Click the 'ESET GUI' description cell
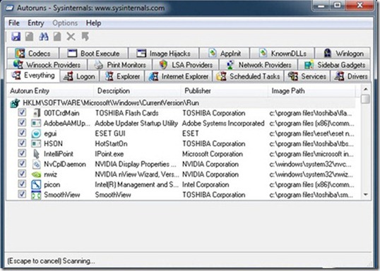The image size is (380, 271). coord(110,133)
